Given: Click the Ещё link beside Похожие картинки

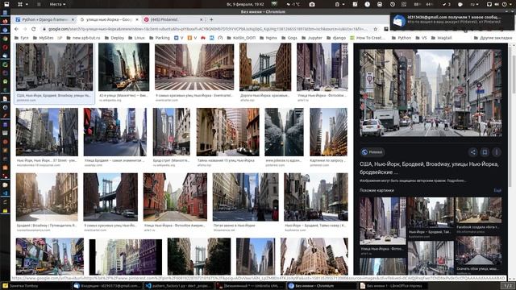Looking at the screenshot, I should pyautogui.click(x=497, y=190).
